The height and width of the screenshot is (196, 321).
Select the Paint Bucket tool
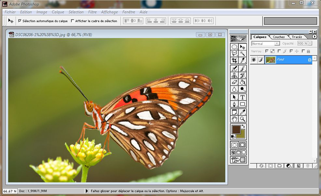[x=242, y=82]
